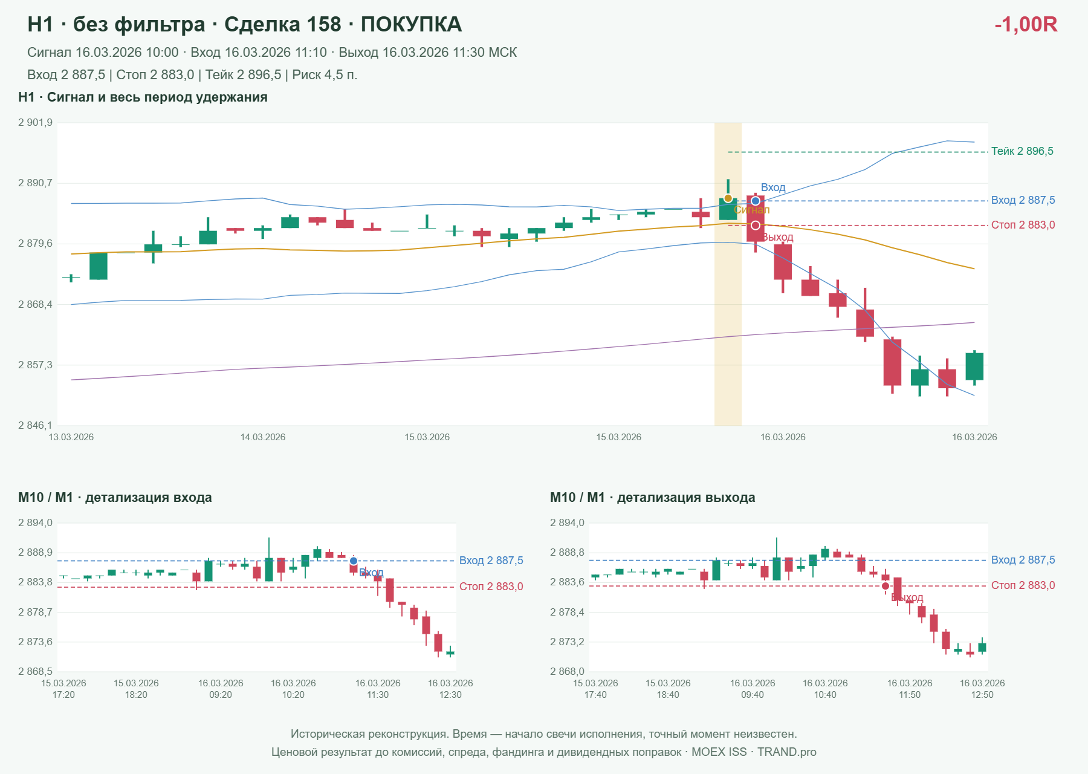
Task: Click the '16.03.2026 11:30' time label
Action: 378,689
